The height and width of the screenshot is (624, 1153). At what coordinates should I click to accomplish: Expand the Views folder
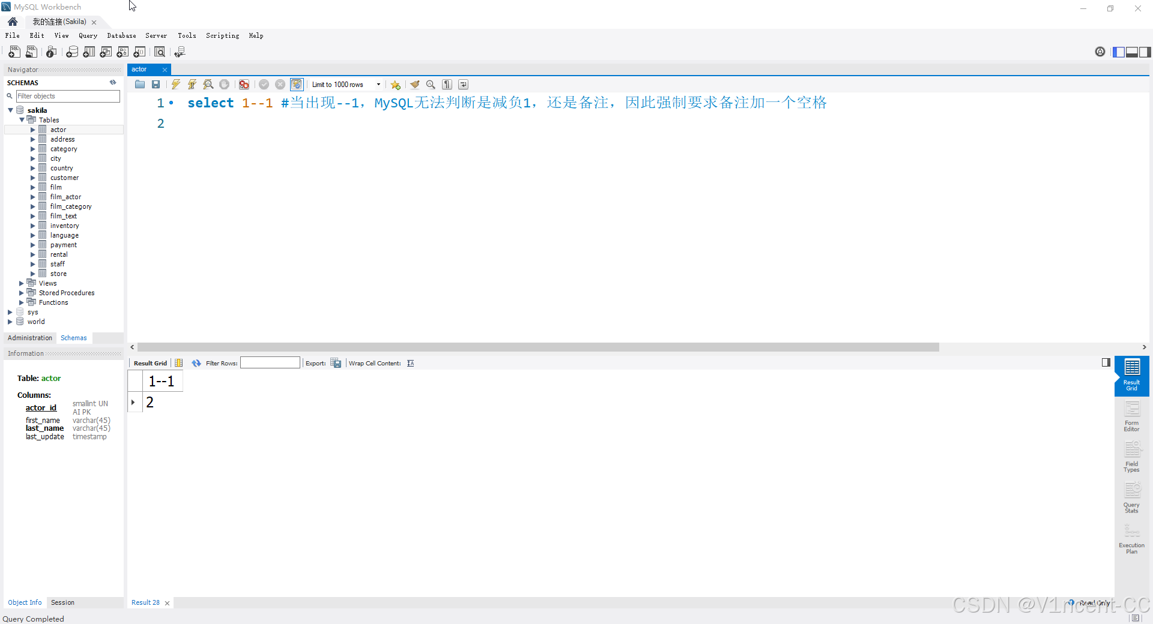pos(22,283)
